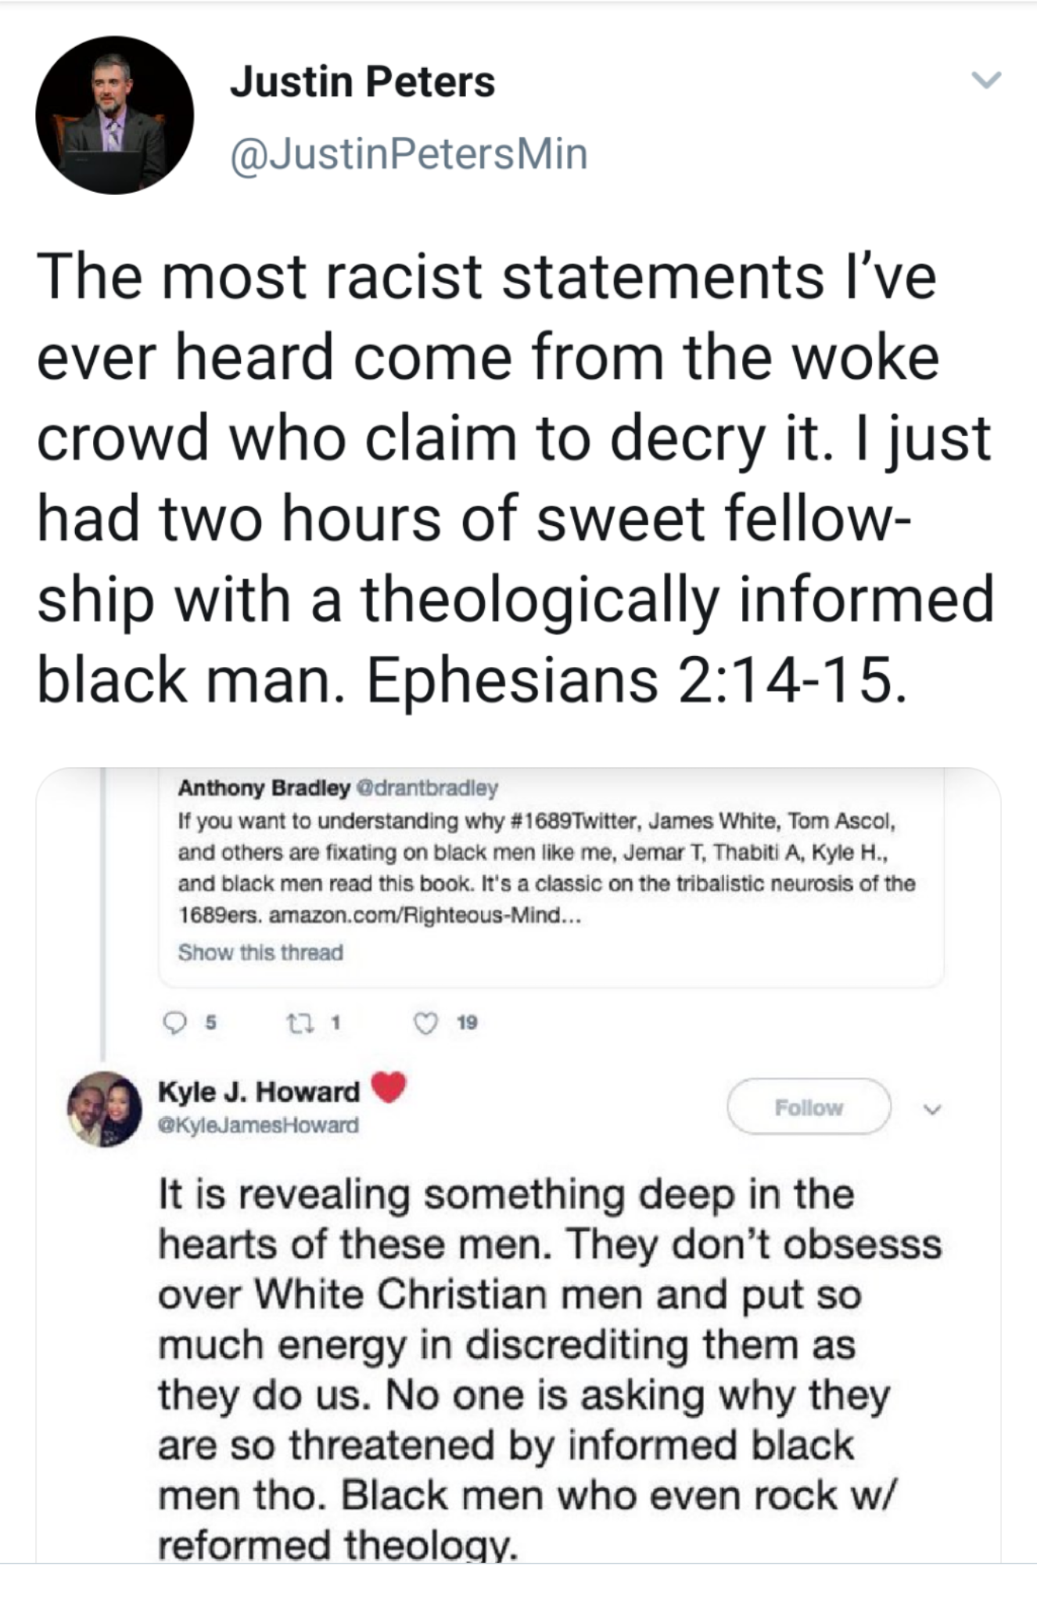This screenshot has width=1037, height=1603.
Task: Open Justin Peters' profile picture
Action: (114, 114)
